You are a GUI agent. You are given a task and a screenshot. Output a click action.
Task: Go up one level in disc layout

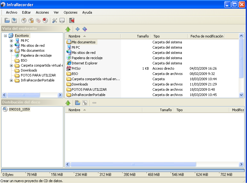click(x=68, y=103)
